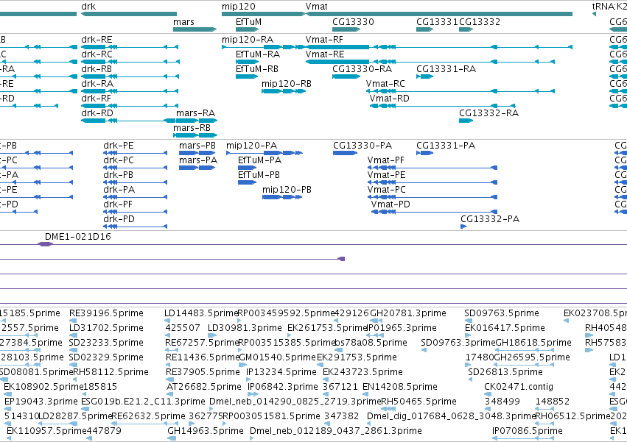Image resolution: width=627 pixels, height=442 pixels.
Task: Select the drk-RF transcript
Action: pos(130,106)
